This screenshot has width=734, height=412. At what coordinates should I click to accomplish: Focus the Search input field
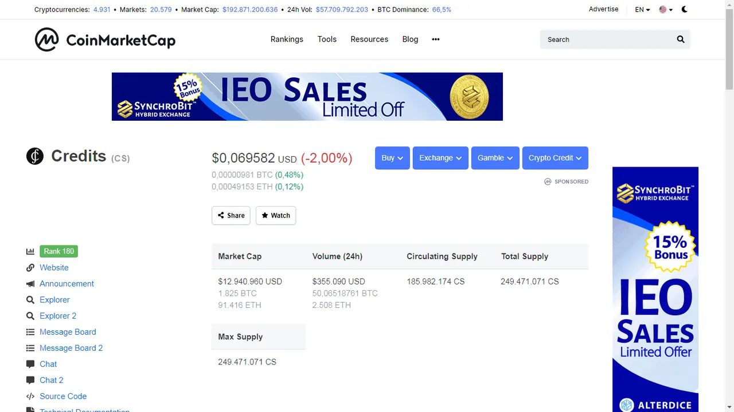(608, 39)
